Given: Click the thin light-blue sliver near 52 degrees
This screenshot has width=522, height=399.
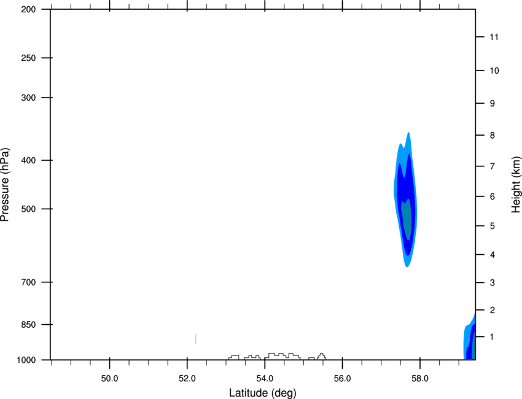Looking at the screenshot, I should 195,339.
